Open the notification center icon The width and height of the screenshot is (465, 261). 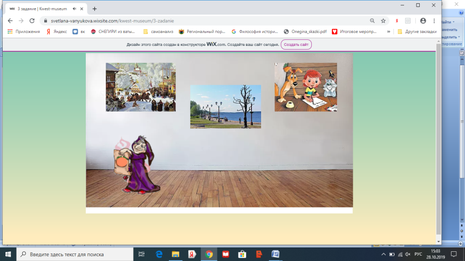coord(454,254)
